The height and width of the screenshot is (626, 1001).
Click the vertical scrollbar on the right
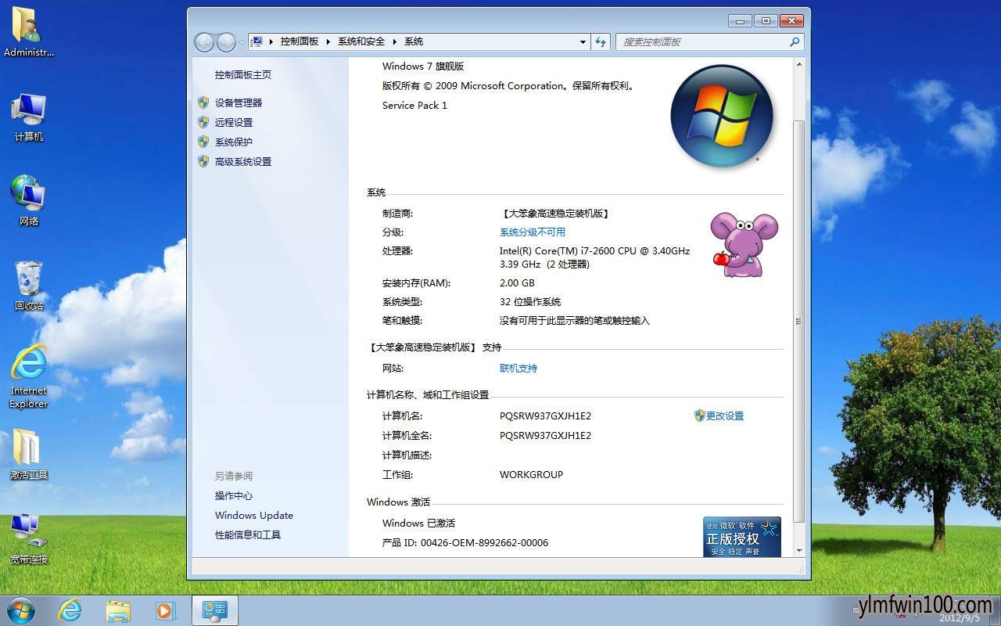pos(799,321)
